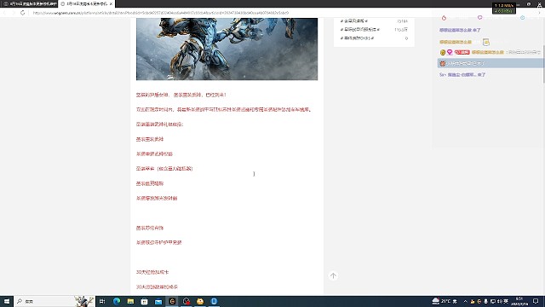
Task: Click the yellow note sticker in chat
Action: (x=486, y=42)
